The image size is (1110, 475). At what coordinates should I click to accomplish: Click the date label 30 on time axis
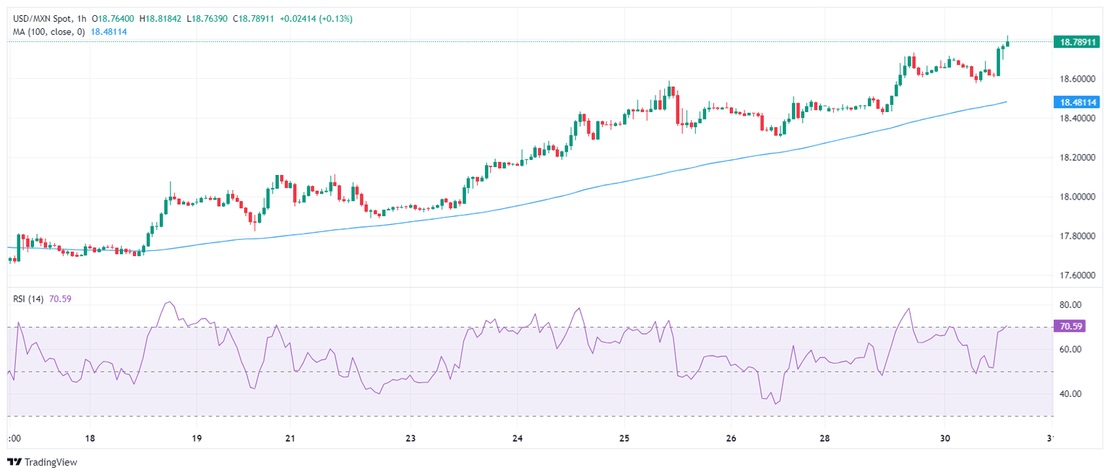944,439
